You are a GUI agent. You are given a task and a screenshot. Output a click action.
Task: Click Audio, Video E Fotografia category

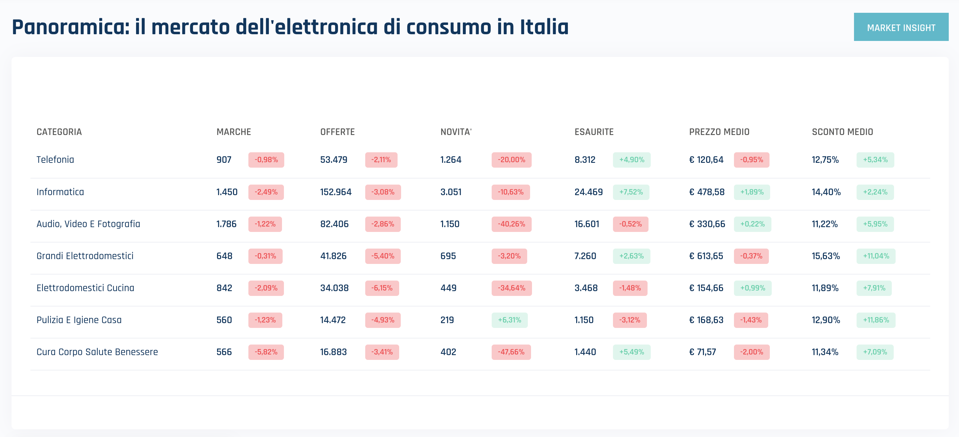(88, 224)
